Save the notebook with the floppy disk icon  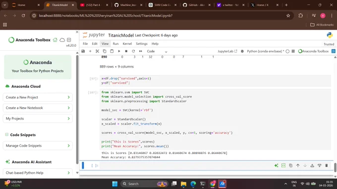point(83,51)
